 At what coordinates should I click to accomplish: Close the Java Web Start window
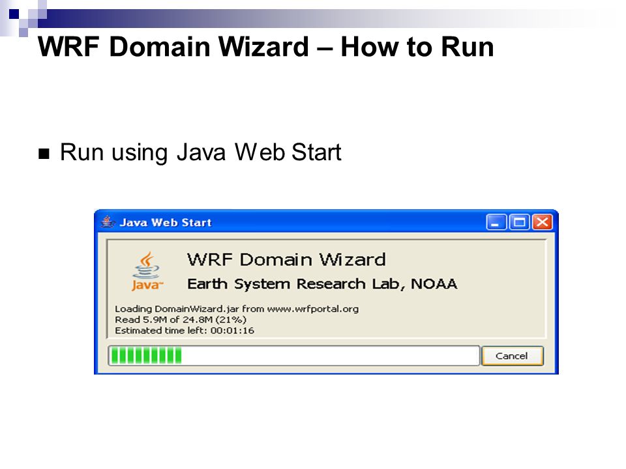(542, 221)
